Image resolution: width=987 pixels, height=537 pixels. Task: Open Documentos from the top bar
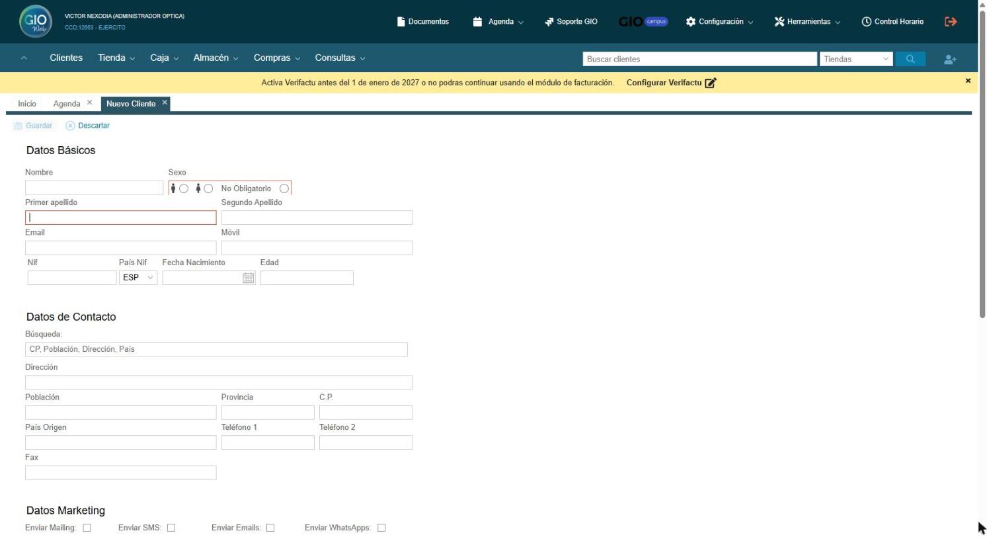tap(423, 22)
